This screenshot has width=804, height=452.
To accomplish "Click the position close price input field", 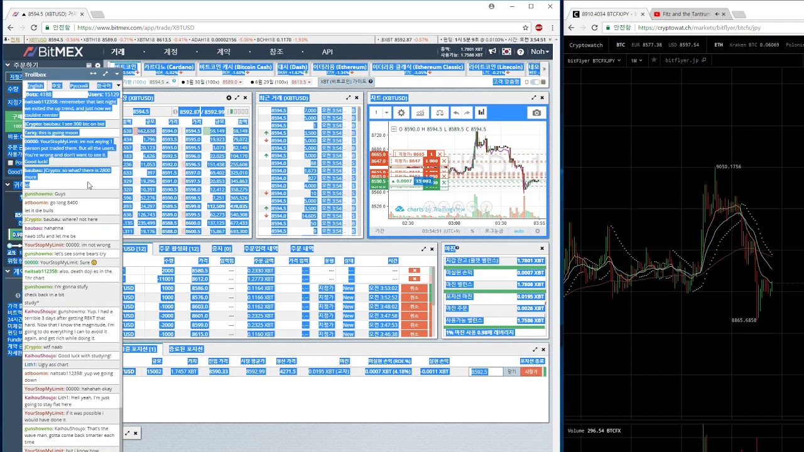I will [x=487, y=372].
